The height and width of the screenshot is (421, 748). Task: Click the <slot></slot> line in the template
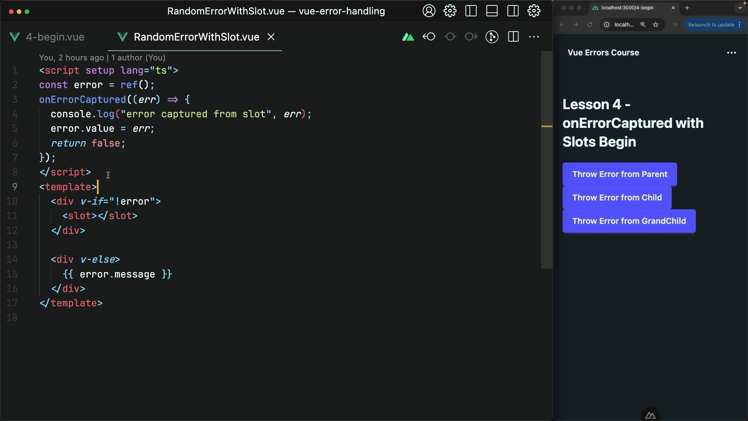100,216
